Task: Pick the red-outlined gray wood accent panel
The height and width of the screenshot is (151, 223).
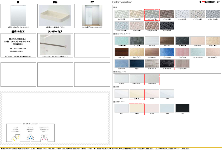Action: pyautogui.click(x=182, y=64)
